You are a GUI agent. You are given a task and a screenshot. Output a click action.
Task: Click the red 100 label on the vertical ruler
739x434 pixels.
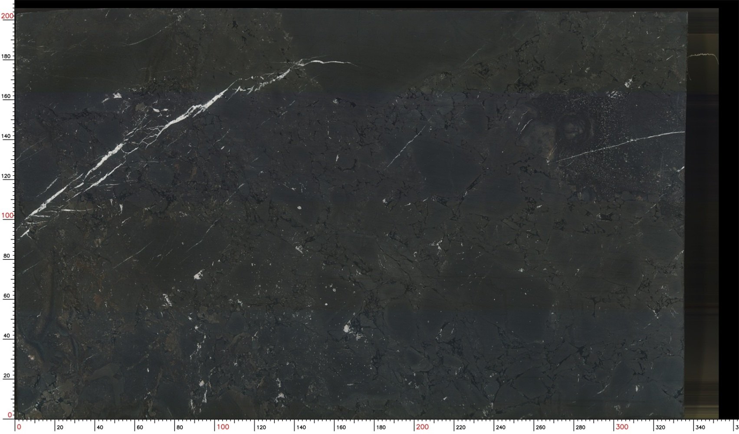7,215
